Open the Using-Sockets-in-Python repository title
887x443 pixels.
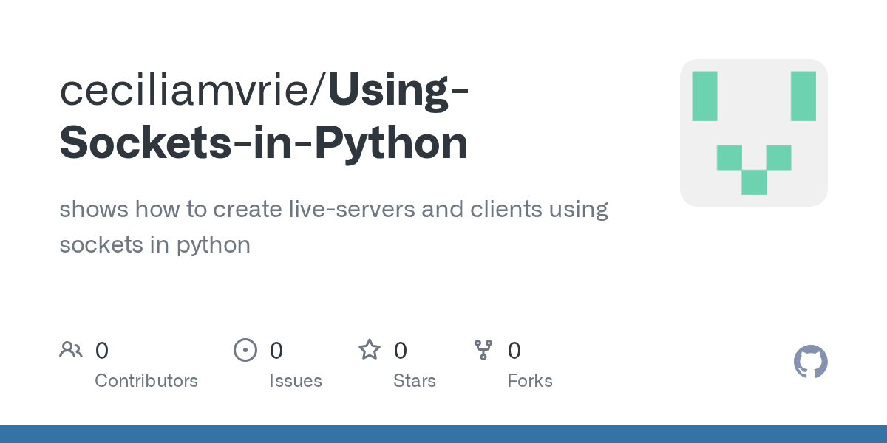tap(263, 141)
